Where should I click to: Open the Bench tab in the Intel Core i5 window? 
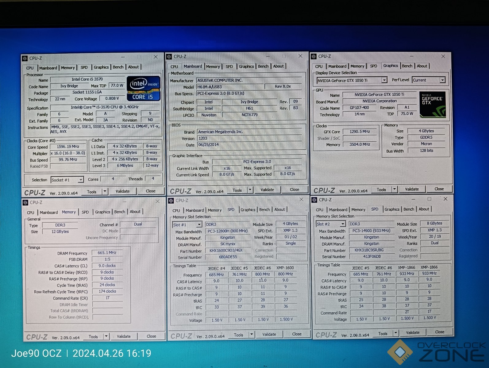click(x=118, y=67)
